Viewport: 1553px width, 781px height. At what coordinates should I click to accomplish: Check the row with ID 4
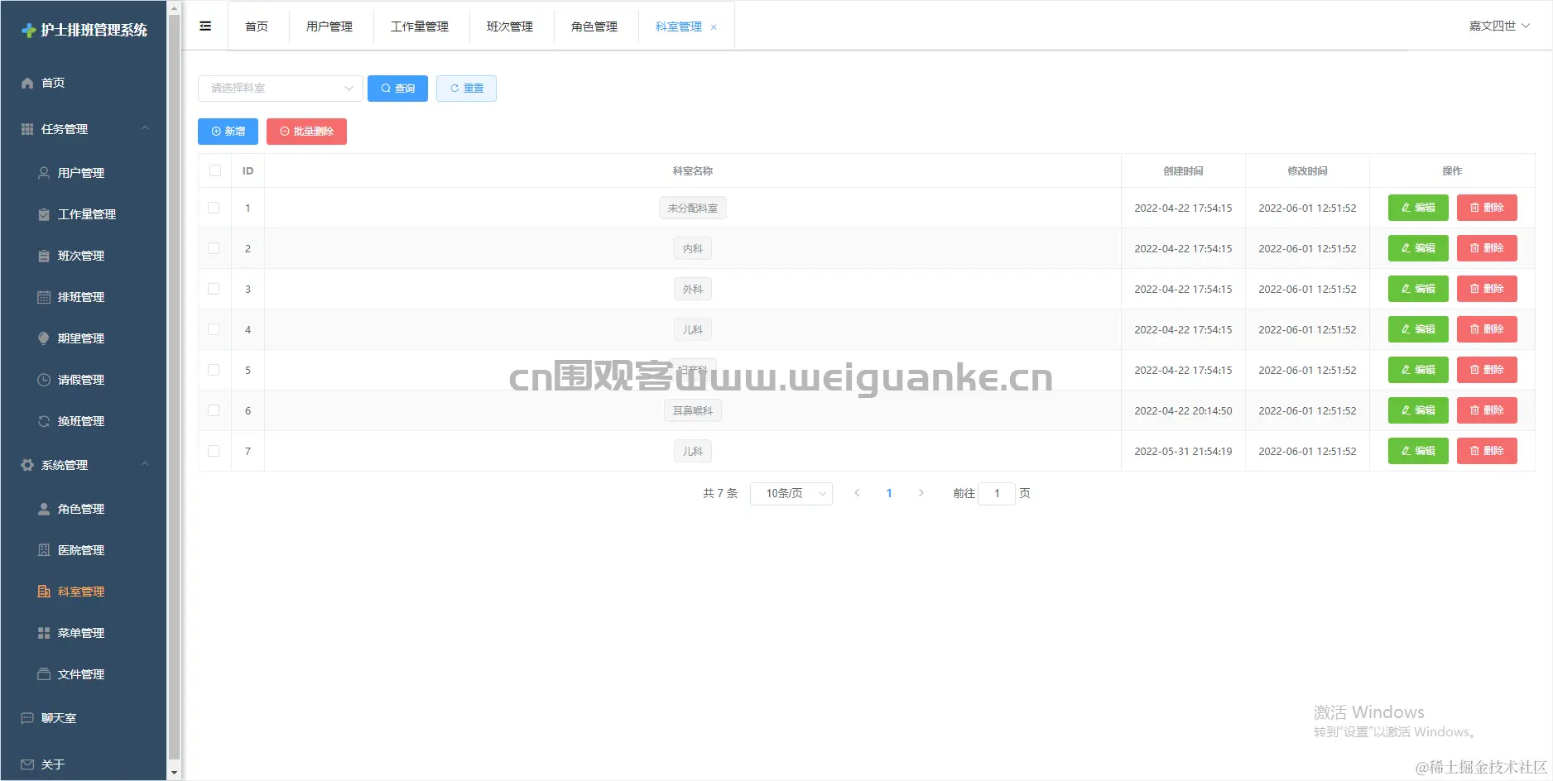214,329
